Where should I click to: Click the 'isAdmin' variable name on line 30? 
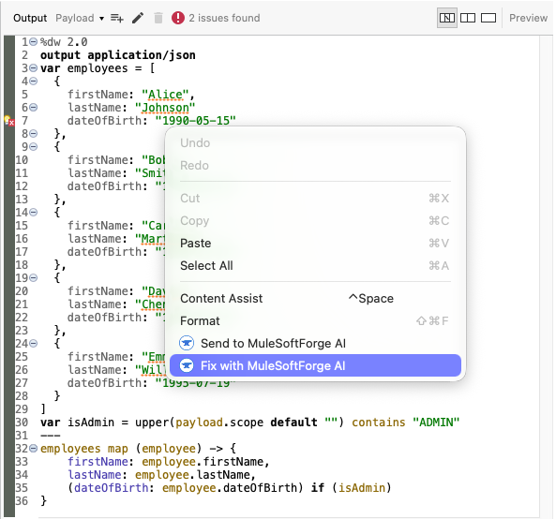pos(91,423)
